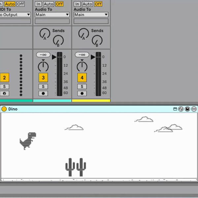Save the Dino device preset

click(x=187, y=109)
